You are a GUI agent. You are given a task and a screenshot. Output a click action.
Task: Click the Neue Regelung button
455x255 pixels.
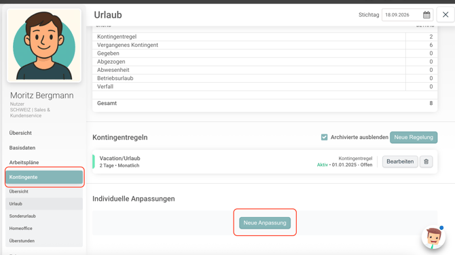click(x=414, y=138)
